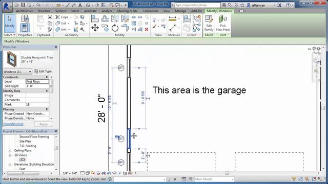The height and width of the screenshot is (184, 328).
Task: Select the Align tool icon
Action: pyautogui.click(x=95, y=18)
